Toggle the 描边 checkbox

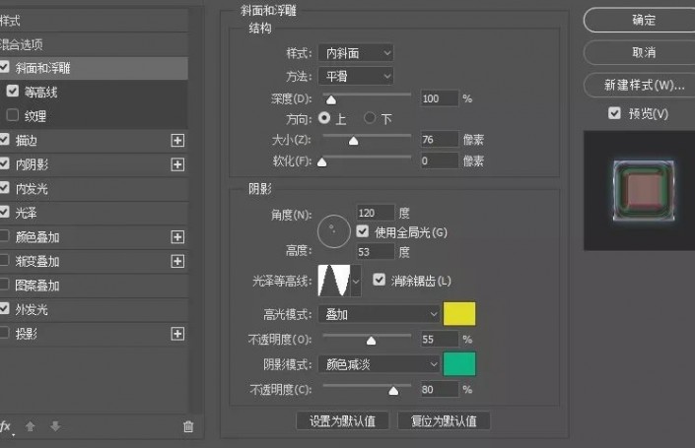tap(4, 140)
